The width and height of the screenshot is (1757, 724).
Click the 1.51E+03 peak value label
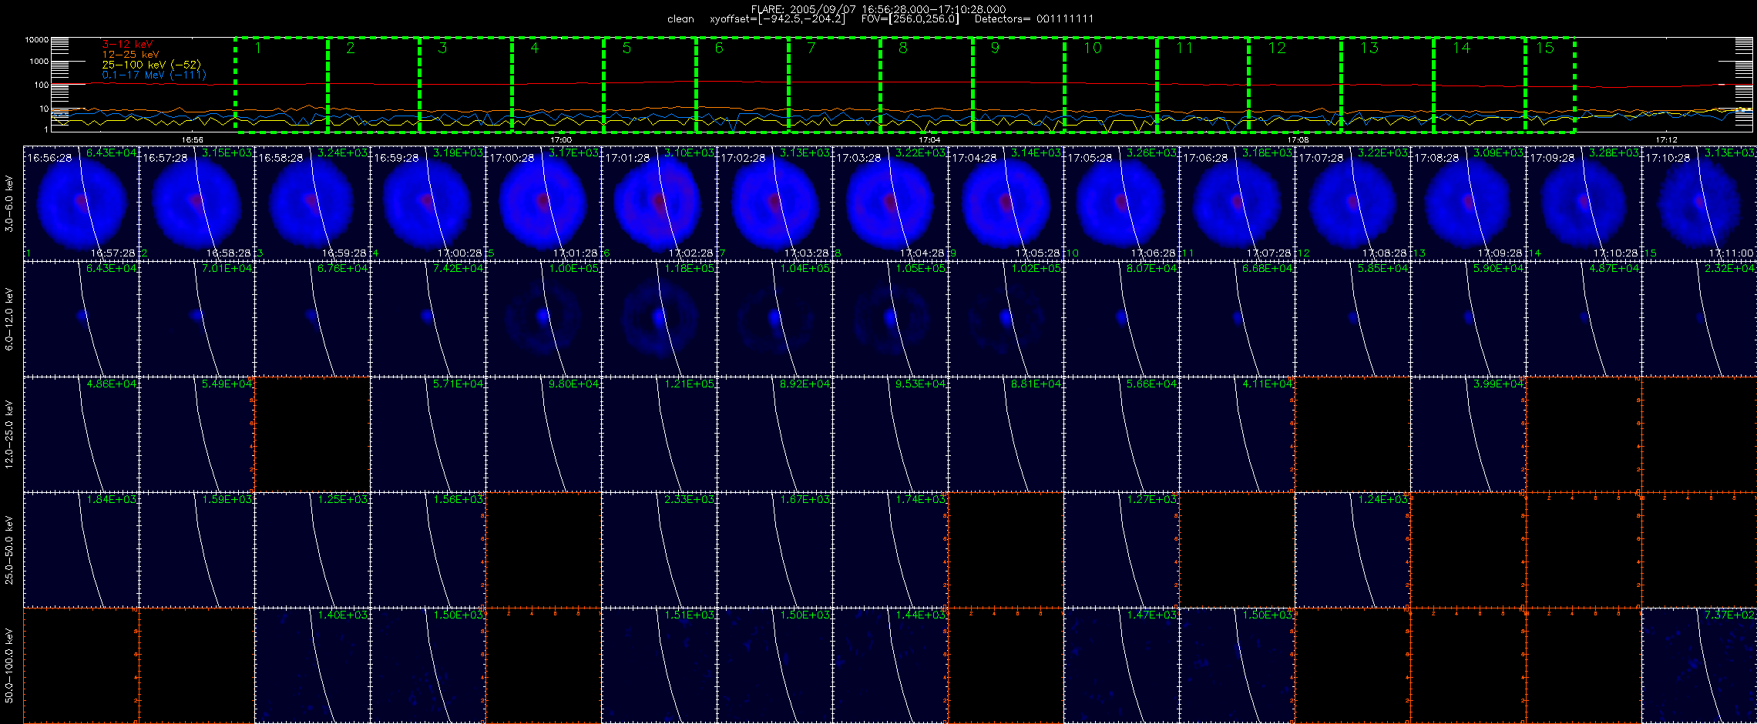[690, 615]
